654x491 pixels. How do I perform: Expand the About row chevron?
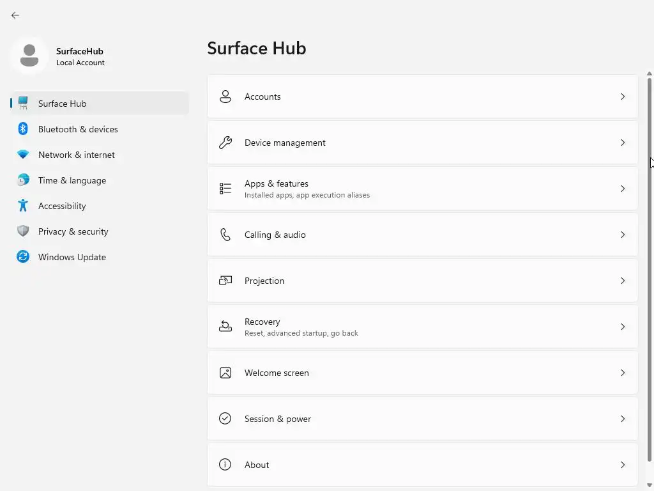pyautogui.click(x=623, y=465)
